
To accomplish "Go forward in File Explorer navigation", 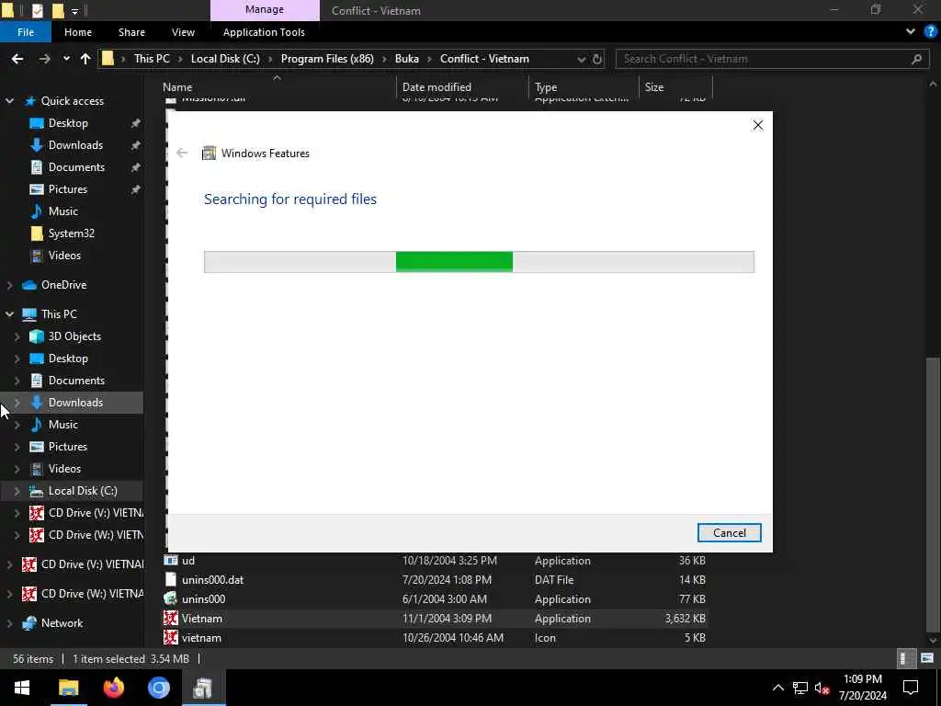I will point(44,59).
